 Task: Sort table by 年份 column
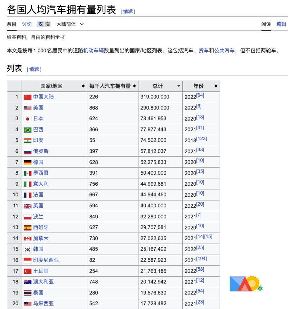click(x=201, y=86)
